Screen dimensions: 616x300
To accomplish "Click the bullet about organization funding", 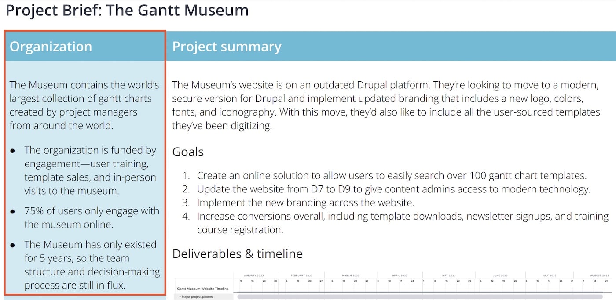I will pos(91,170).
